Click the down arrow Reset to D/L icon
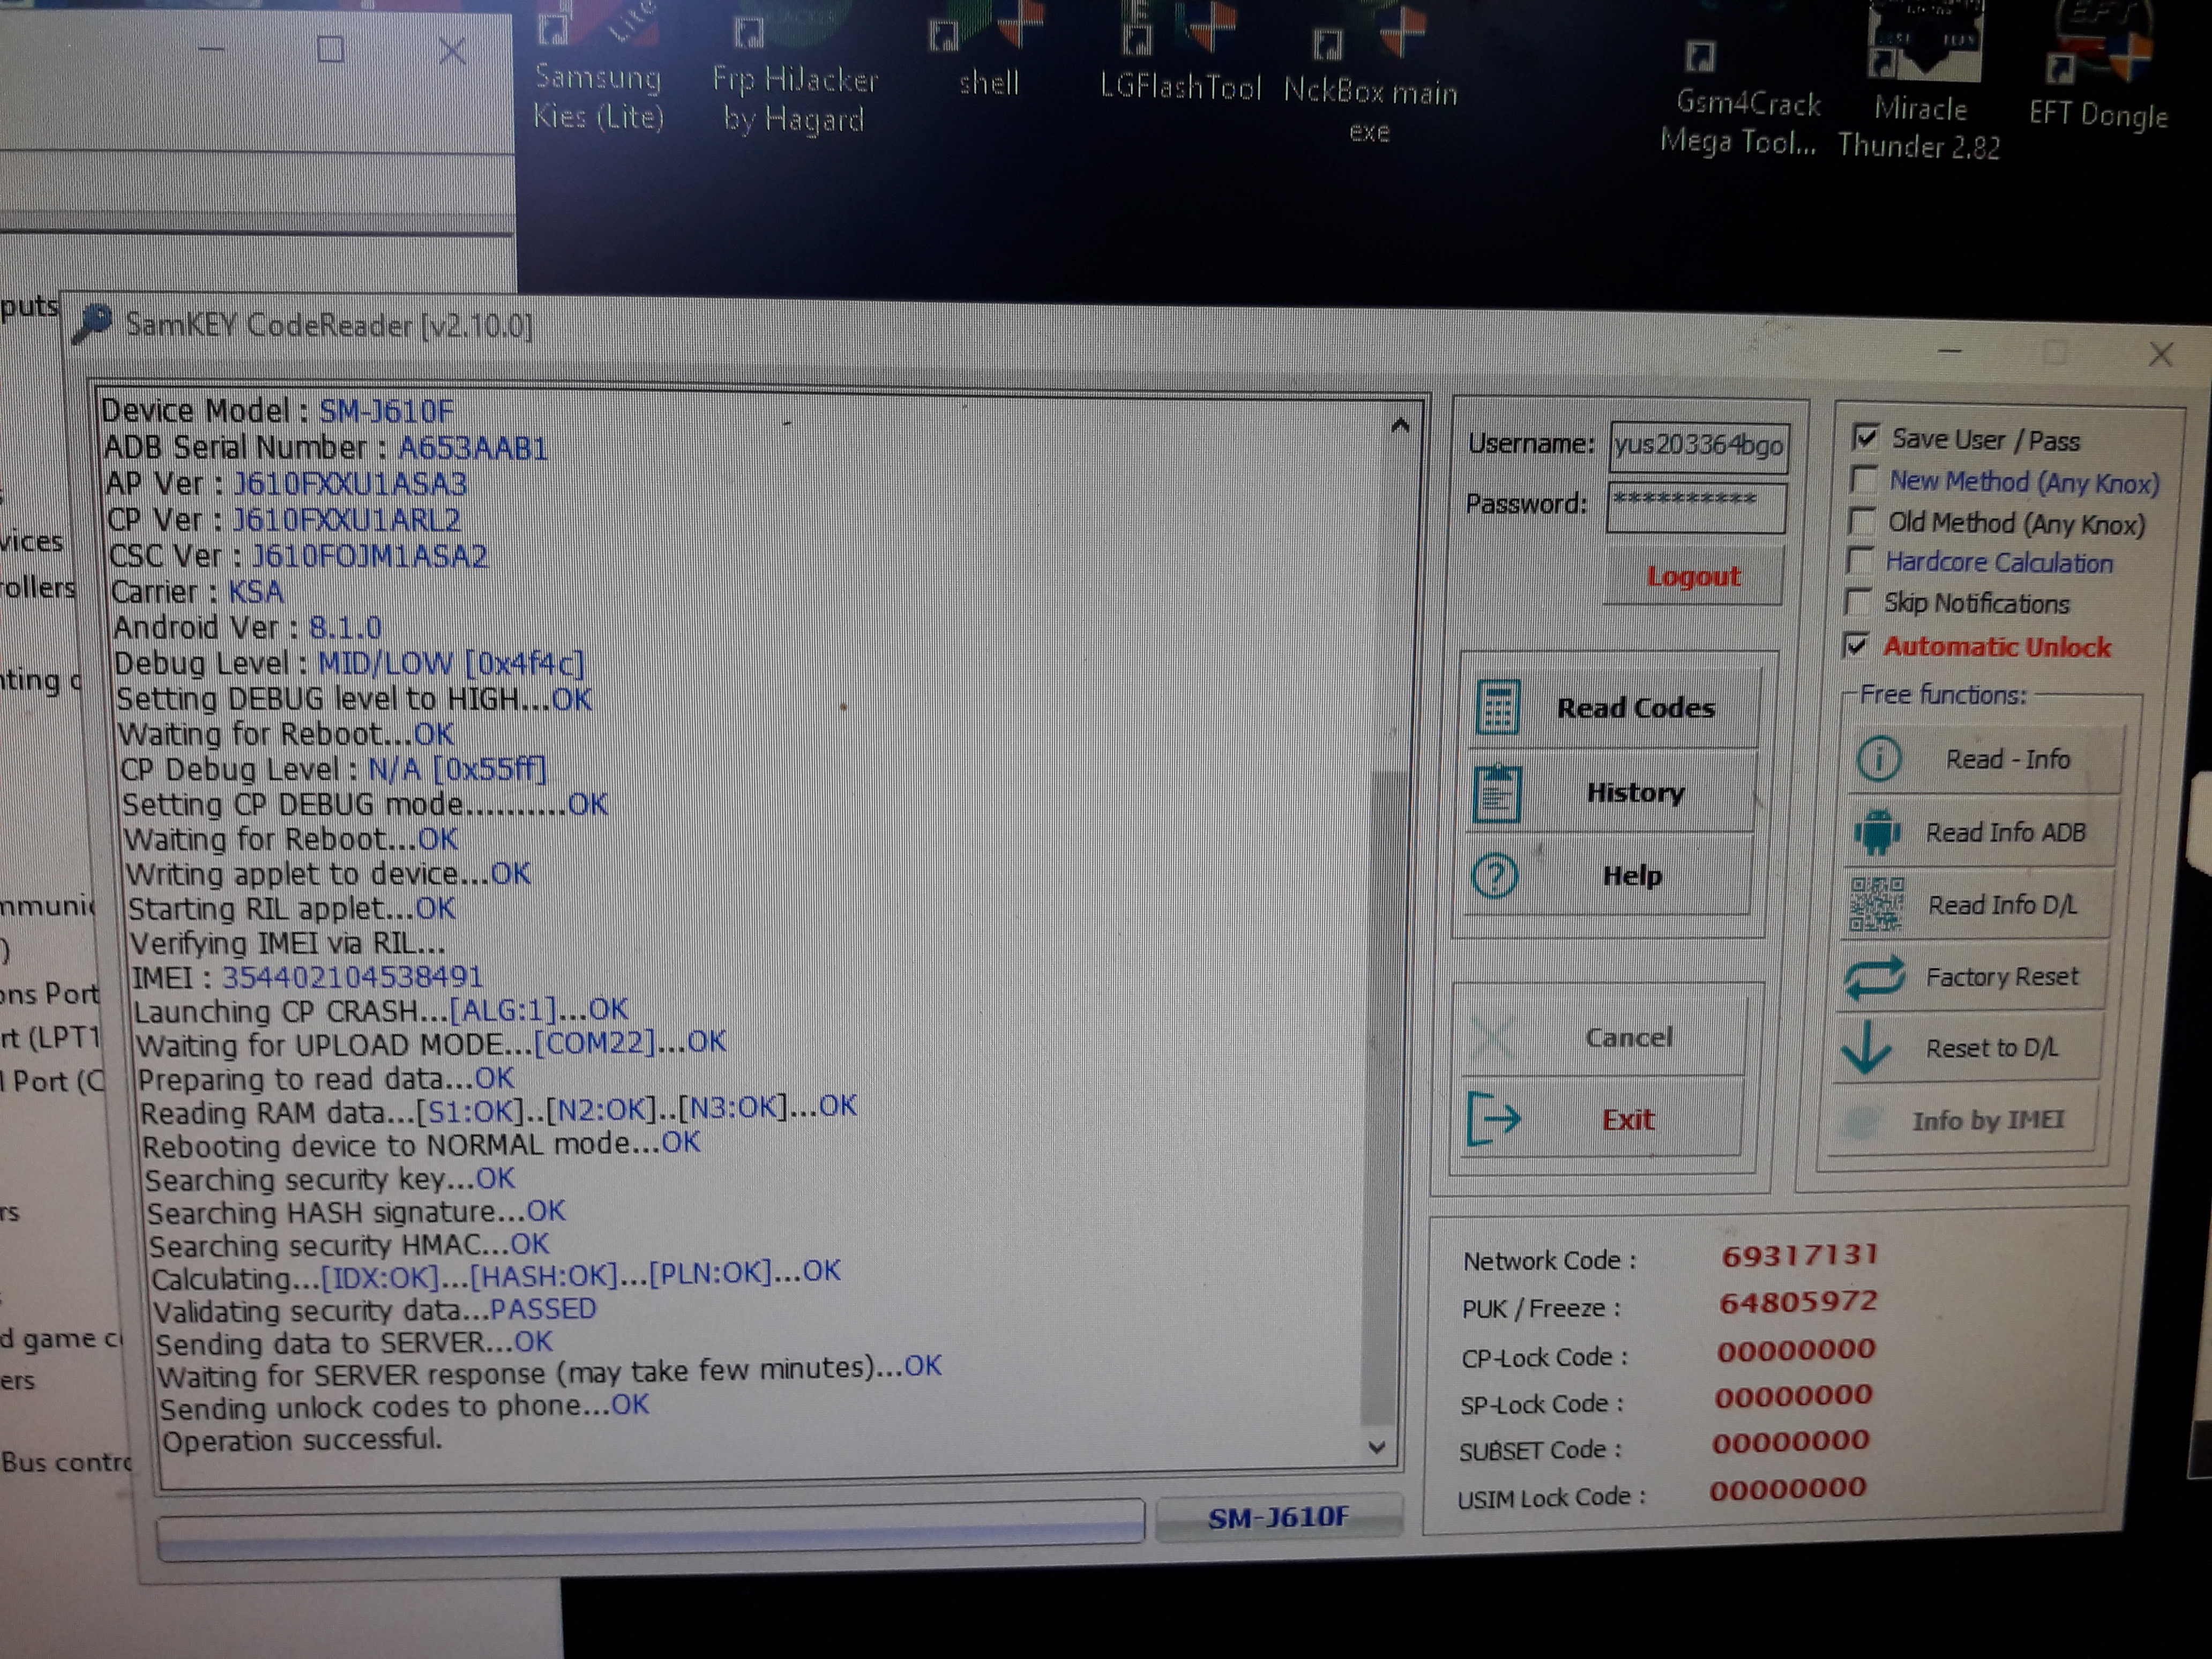2212x1659 pixels. pos(1866,1048)
